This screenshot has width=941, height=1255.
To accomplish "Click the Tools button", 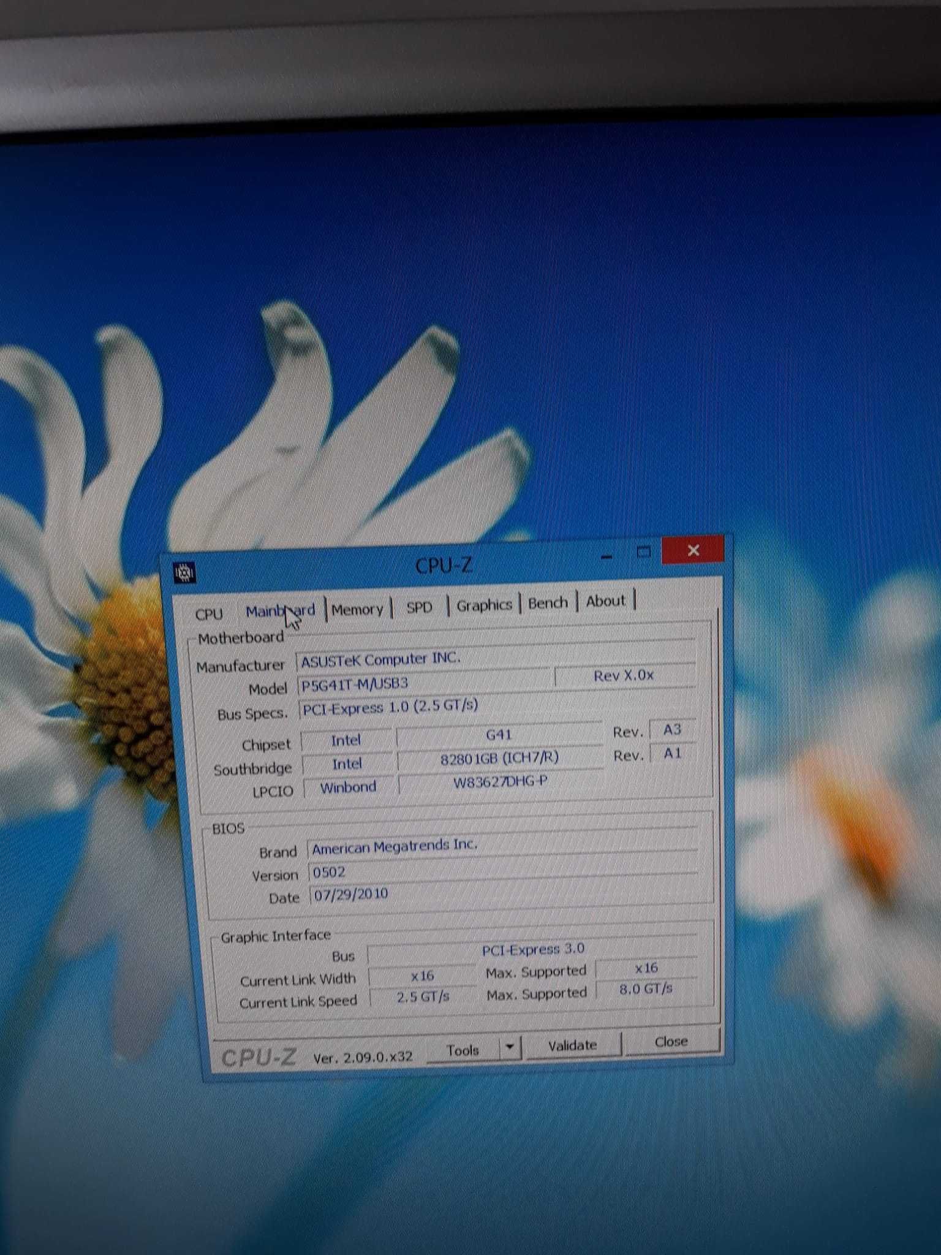I will (x=463, y=1050).
